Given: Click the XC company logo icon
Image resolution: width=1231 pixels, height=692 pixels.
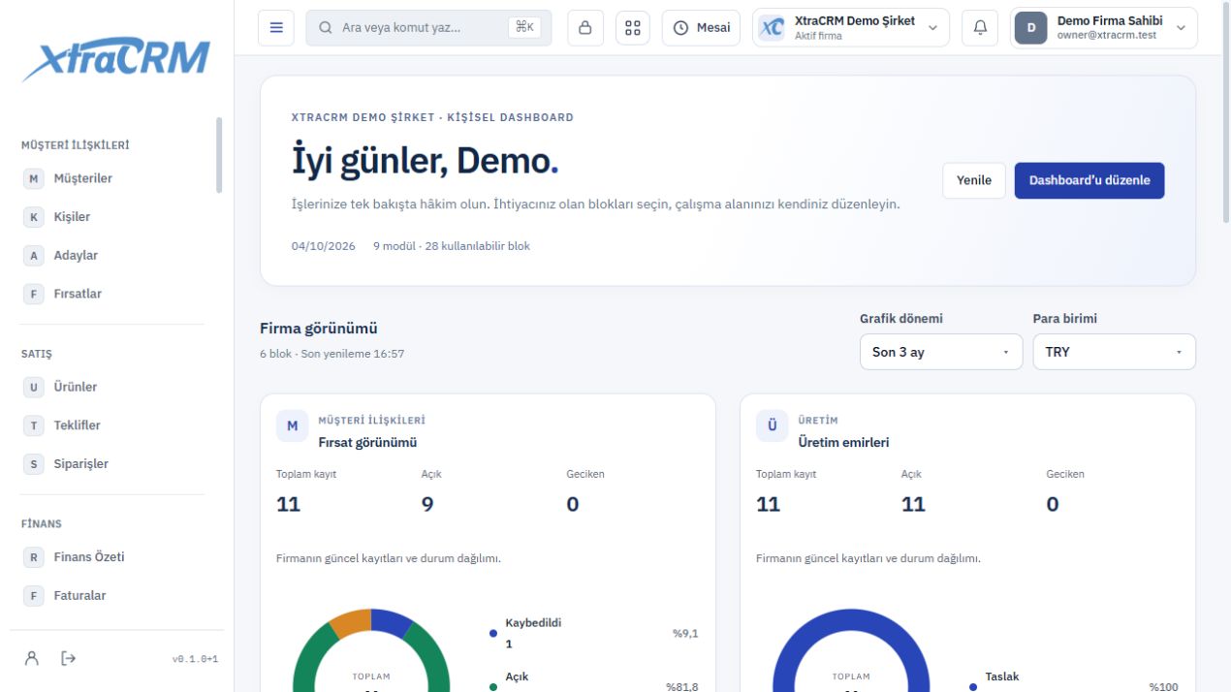Looking at the screenshot, I should [773, 28].
